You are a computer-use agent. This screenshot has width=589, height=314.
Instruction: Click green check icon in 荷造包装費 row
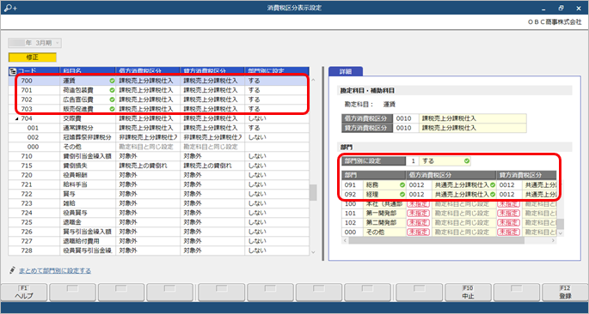click(112, 90)
